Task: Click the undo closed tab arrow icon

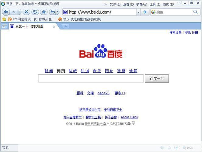Action: (x=53, y=12)
